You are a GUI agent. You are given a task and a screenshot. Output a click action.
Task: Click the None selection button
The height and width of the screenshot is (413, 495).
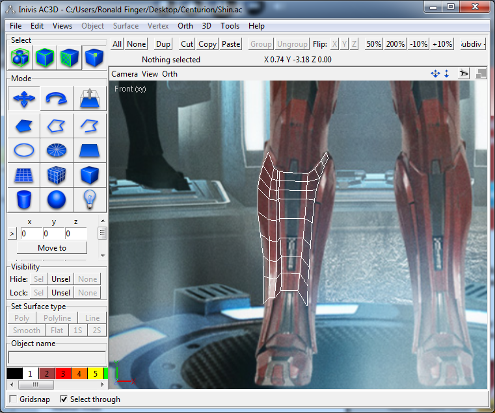pos(136,44)
